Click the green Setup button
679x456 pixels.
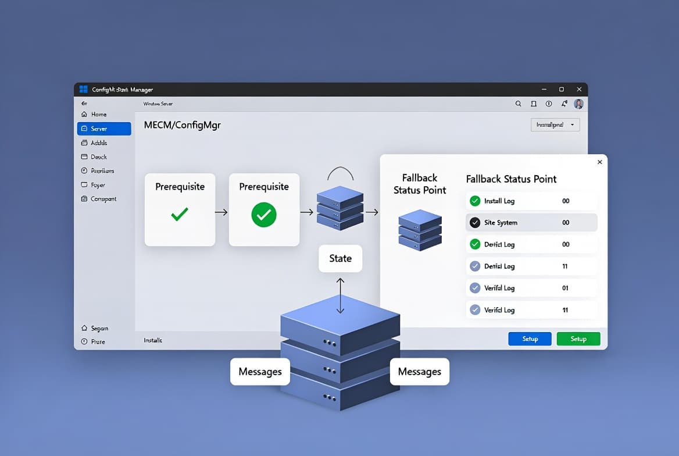click(x=578, y=339)
